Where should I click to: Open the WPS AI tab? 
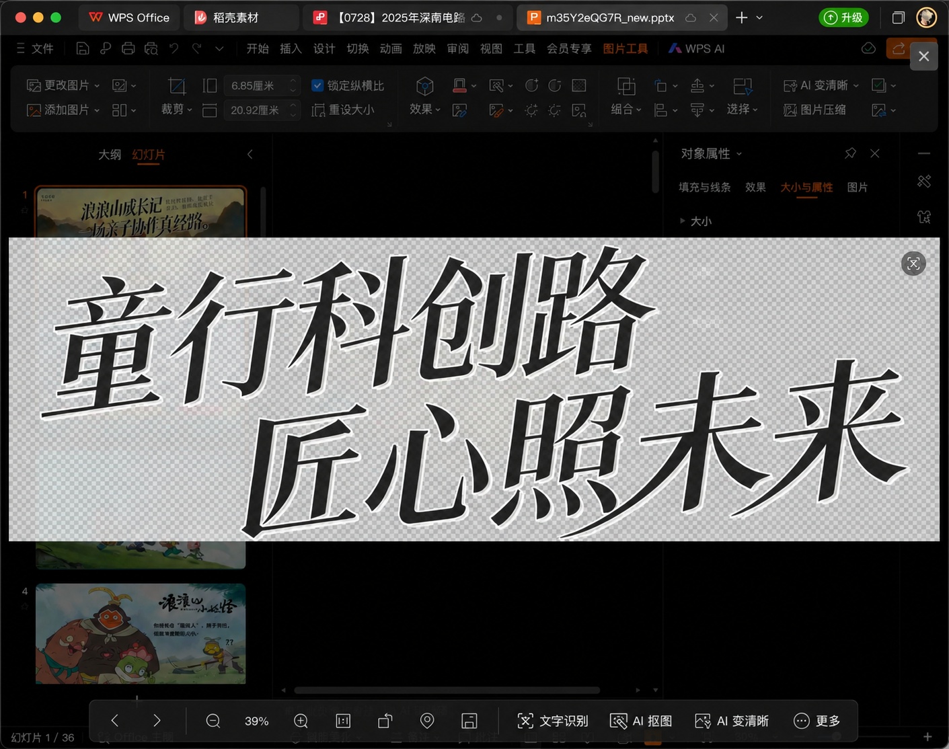696,48
